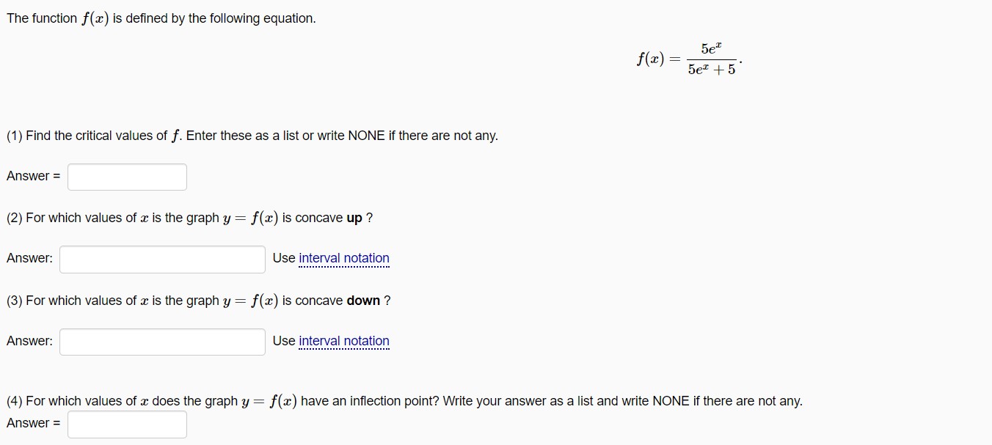Screen dimensions: 992x445
Task: Click the concave down Answer box
Action: [161, 341]
